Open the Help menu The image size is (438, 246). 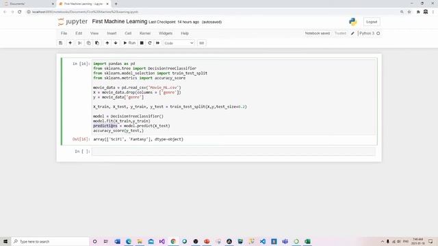click(x=185, y=33)
